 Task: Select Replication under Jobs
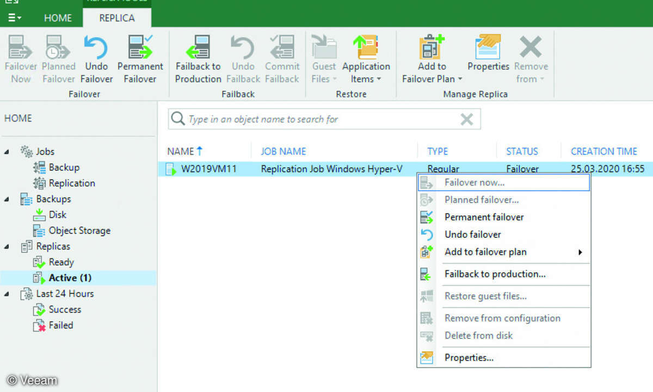point(71,183)
